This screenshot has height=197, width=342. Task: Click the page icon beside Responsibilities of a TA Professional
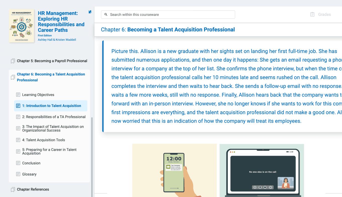(18, 117)
